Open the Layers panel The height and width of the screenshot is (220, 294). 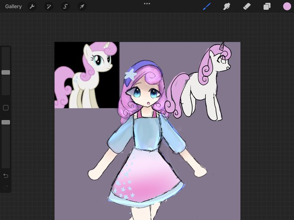tap(267, 6)
